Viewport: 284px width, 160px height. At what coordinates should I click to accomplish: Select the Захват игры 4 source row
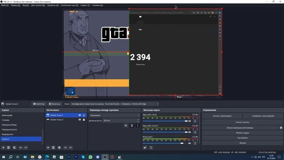point(66,120)
